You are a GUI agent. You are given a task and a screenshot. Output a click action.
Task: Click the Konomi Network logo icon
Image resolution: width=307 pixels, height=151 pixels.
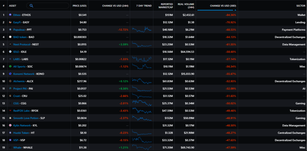(10, 74)
